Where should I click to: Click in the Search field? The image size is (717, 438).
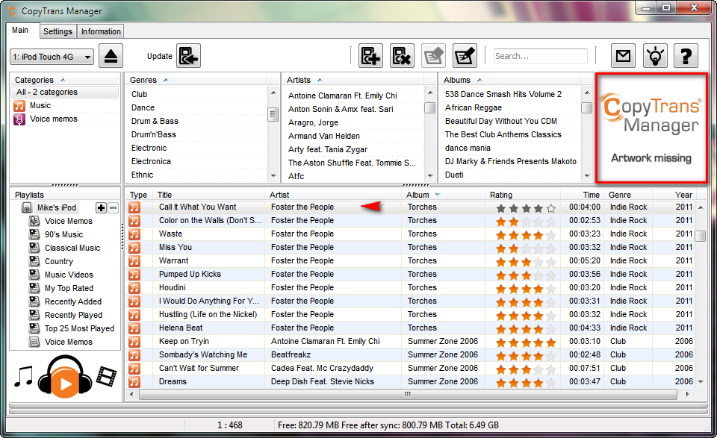[541, 56]
